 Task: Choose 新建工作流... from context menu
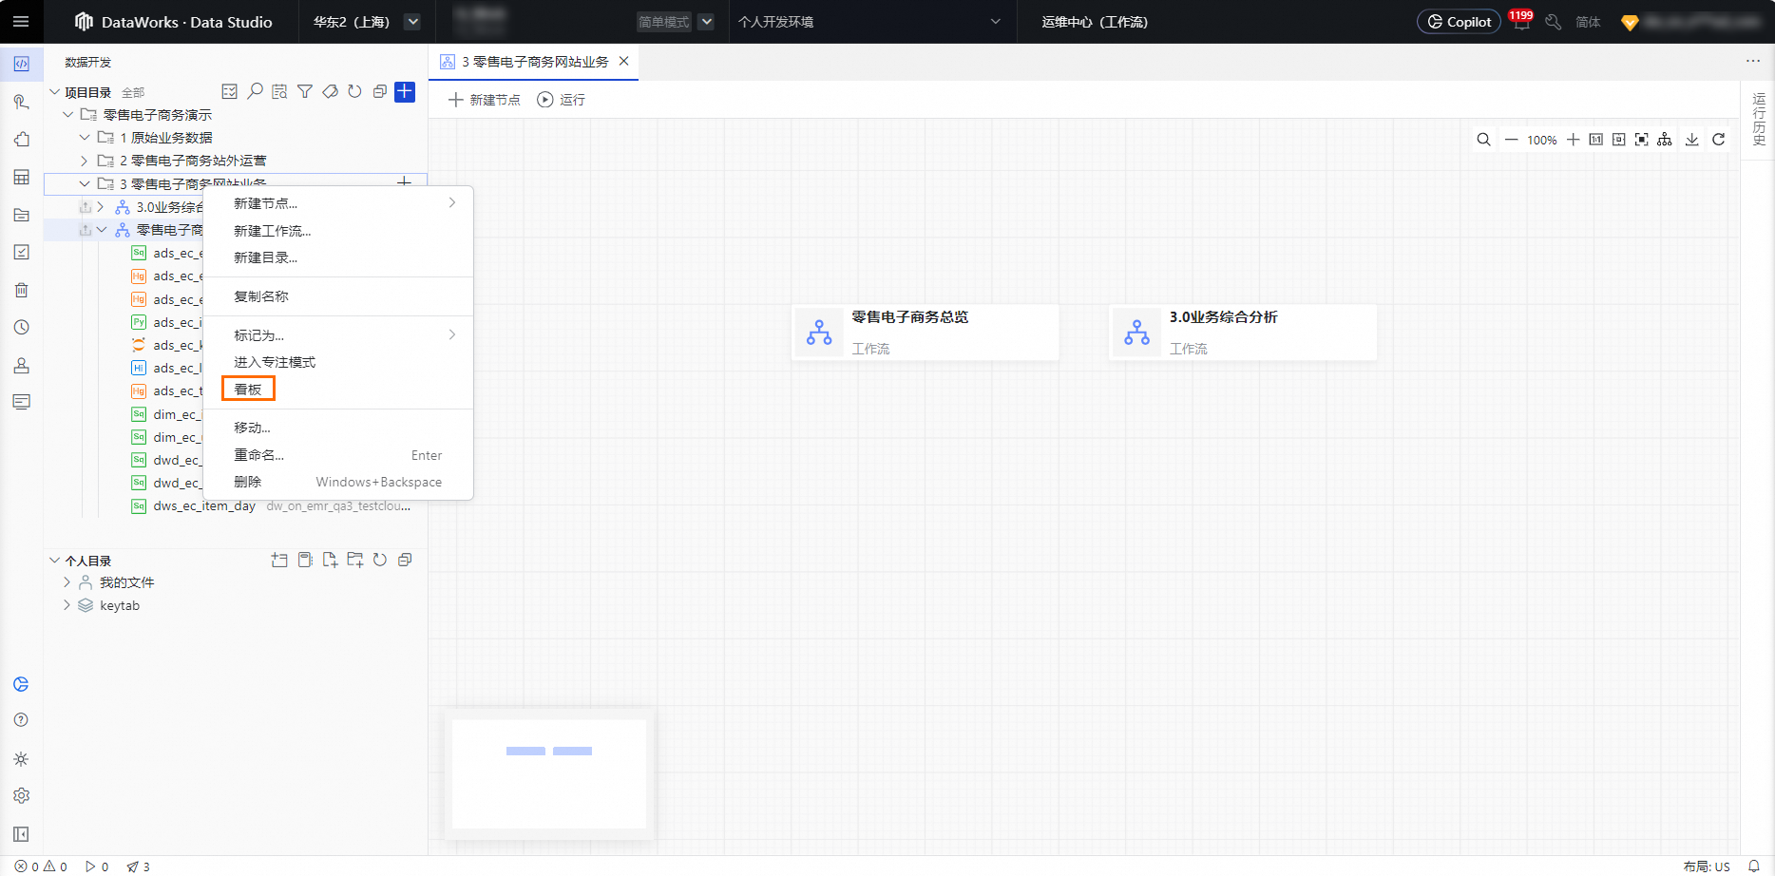pos(338,231)
